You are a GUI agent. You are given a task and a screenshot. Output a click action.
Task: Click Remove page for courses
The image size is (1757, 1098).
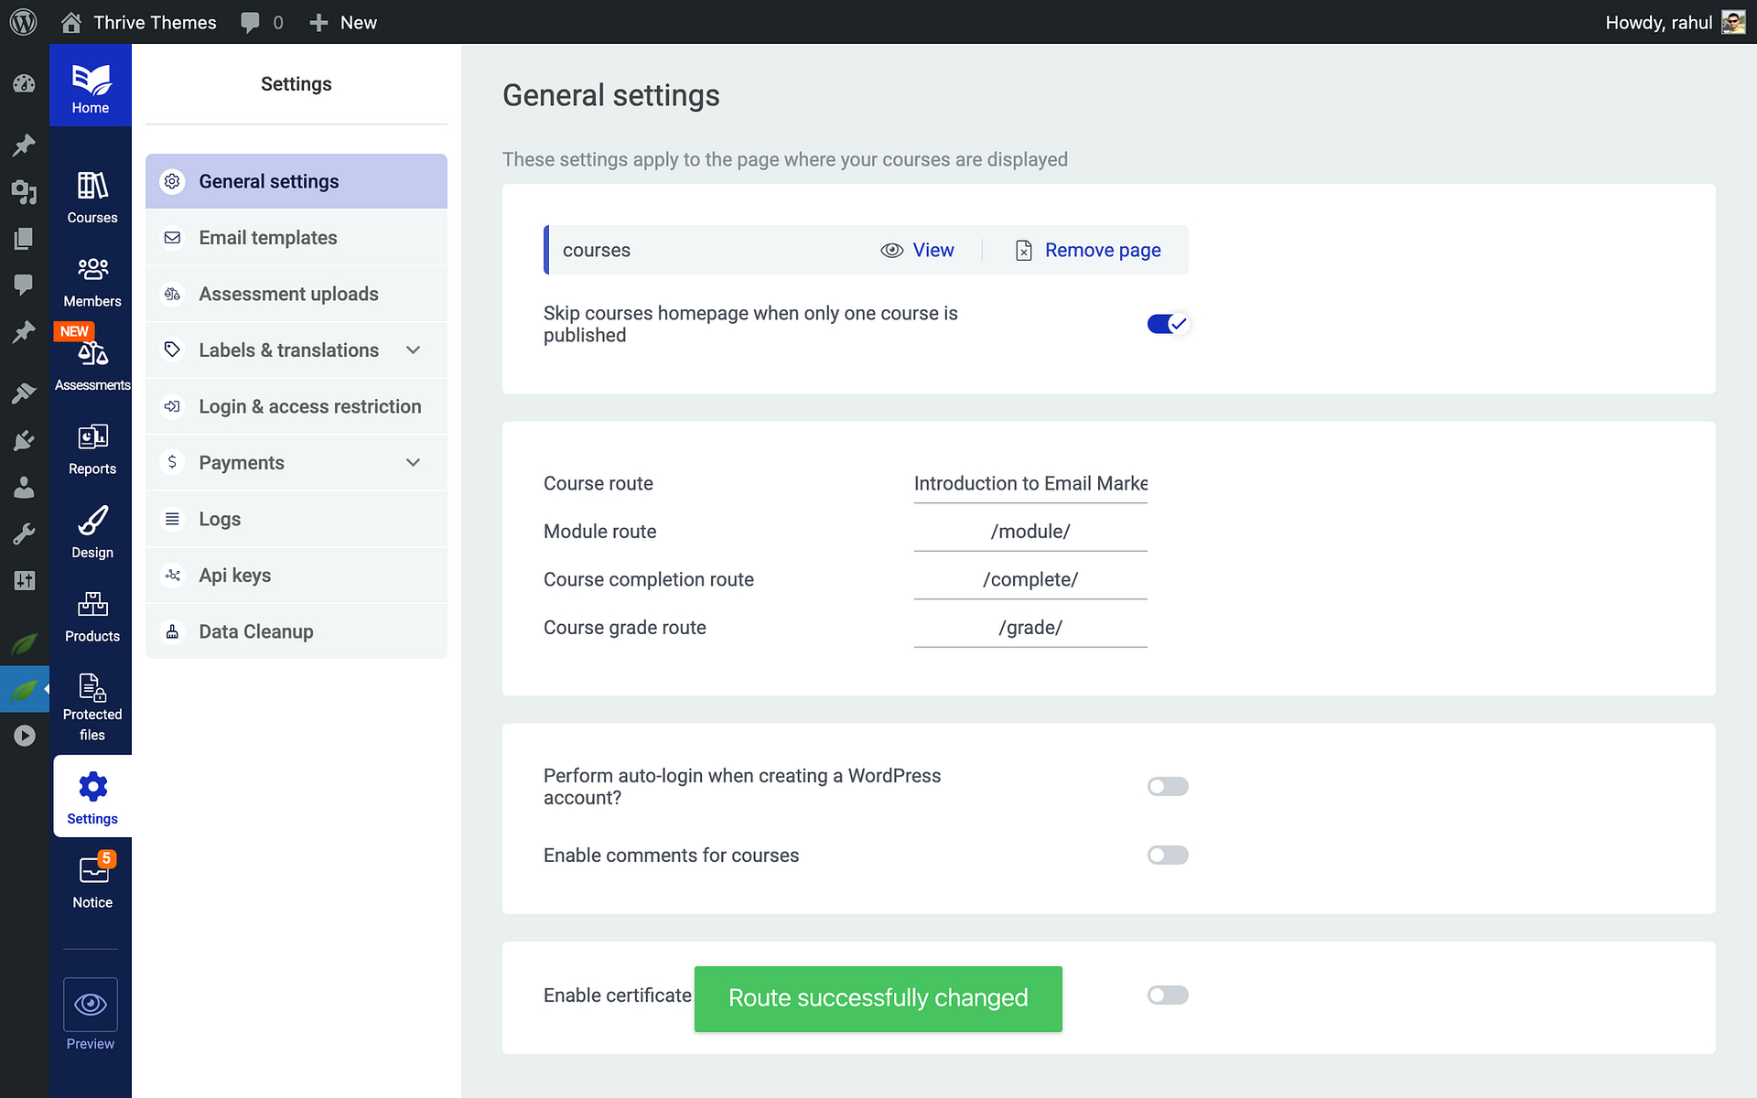[1102, 250]
